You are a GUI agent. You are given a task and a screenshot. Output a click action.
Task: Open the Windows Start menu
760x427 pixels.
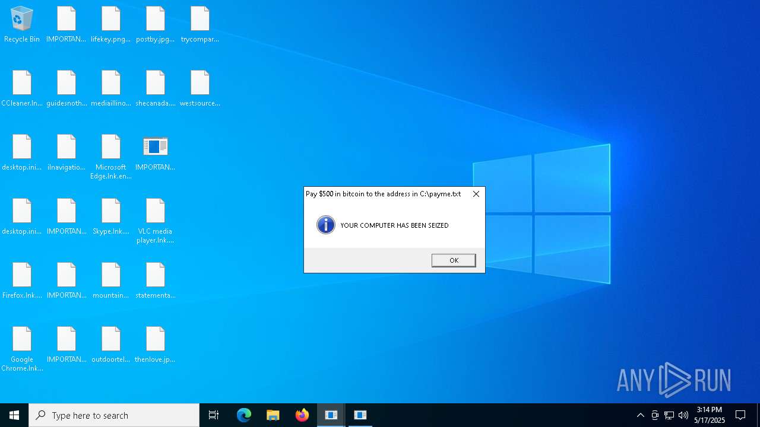coord(14,415)
